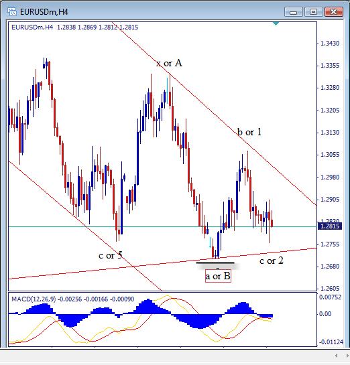Image resolution: width=350 pixels, height=365 pixels.
Task: Click the 1.3355 price scale value
Action: (x=330, y=66)
